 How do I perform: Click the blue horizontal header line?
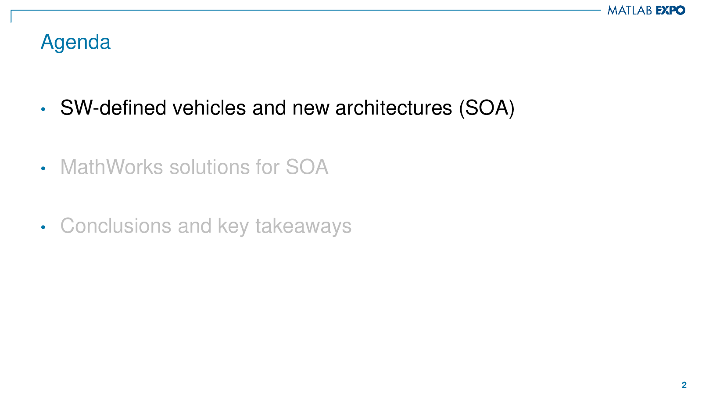tap(305, 10)
